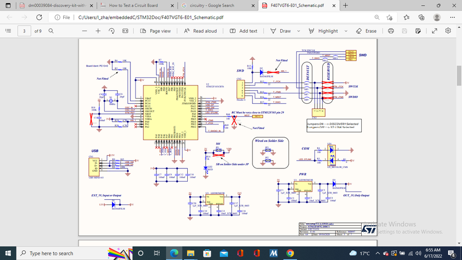Screen dimensions: 462x260
Task: Print the PDF document
Action: coord(391,31)
